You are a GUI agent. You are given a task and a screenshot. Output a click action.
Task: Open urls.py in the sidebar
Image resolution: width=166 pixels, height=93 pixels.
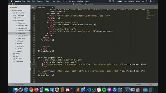[19, 49]
